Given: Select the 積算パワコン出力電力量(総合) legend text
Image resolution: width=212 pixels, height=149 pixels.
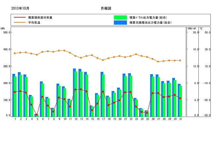Looking at the screenshot, I should pyautogui.click(x=148, y=17).
